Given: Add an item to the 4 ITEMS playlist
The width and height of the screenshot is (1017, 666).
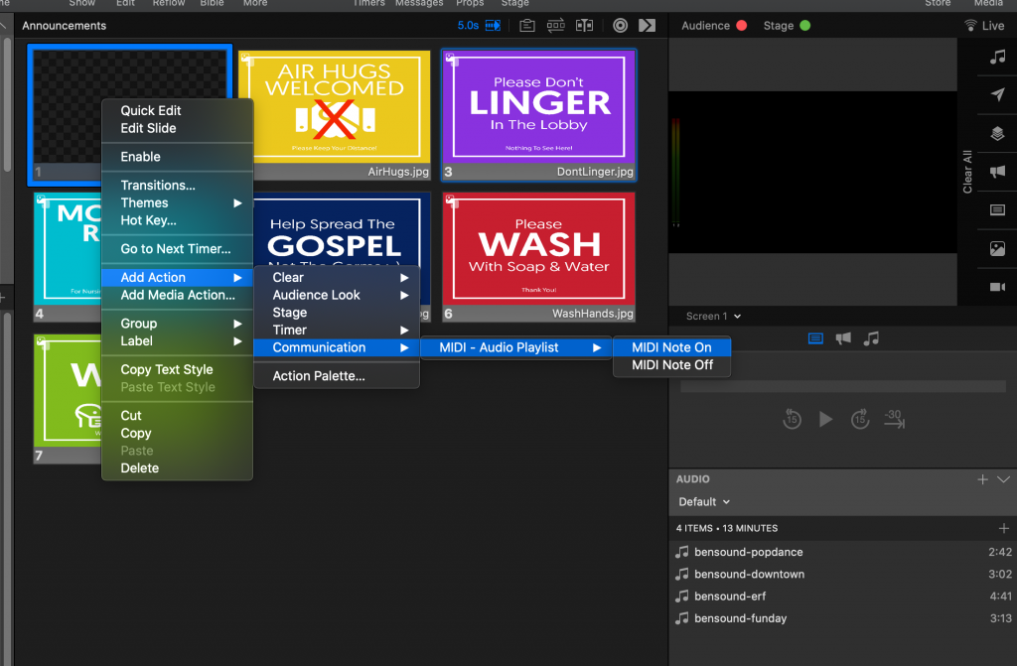Looking at the screenshot, I should (1003, 528).
